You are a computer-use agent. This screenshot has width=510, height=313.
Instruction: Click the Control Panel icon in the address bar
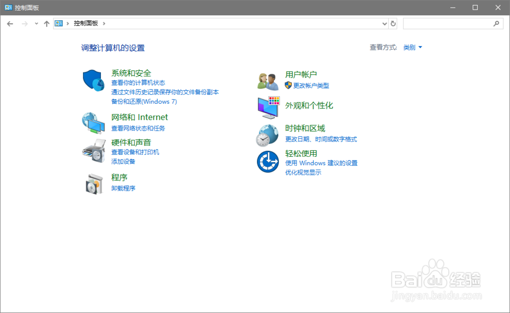click(59, 23)
